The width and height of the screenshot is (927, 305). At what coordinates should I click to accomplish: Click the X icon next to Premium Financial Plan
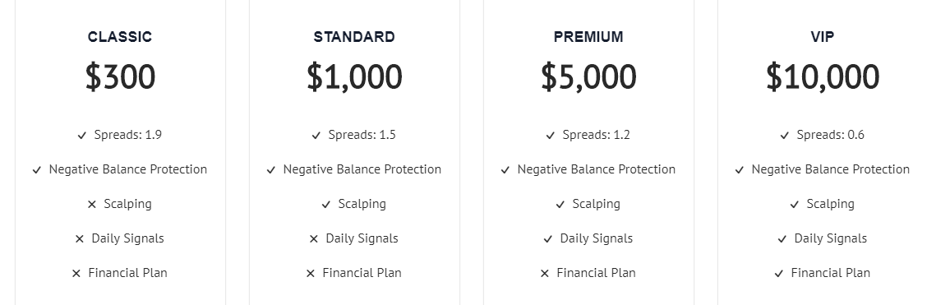[545, 273]
